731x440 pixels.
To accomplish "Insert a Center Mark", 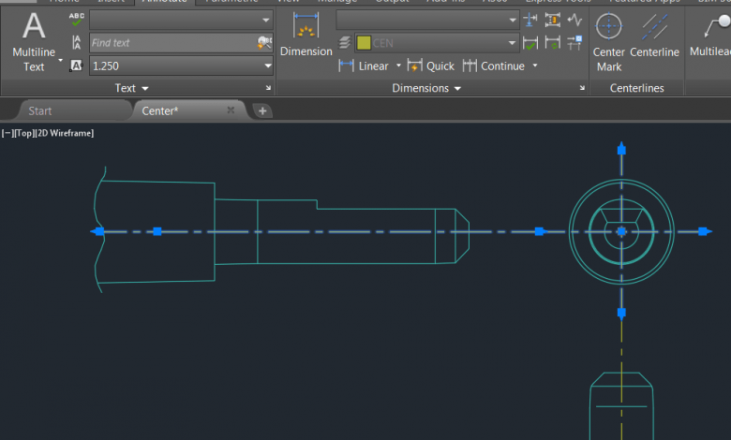I will [609, 42].
